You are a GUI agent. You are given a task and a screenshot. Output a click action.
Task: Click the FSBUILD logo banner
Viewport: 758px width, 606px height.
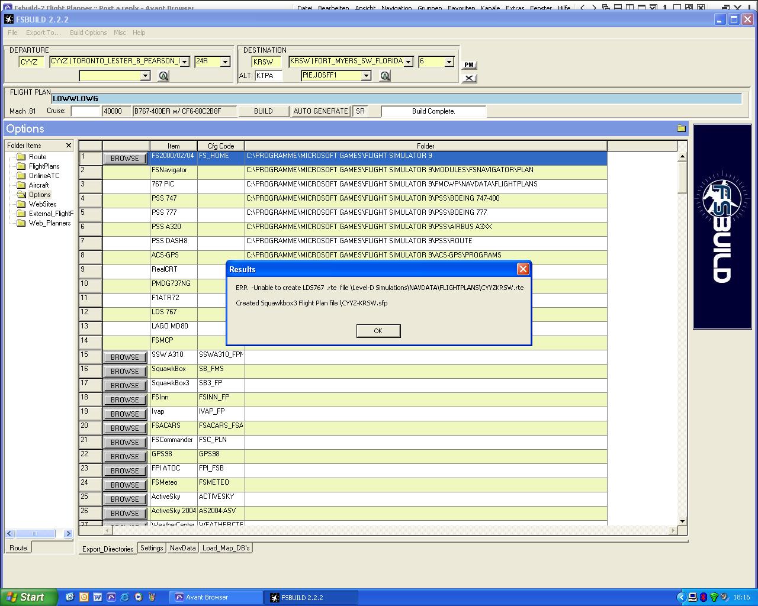click(722, 227)
